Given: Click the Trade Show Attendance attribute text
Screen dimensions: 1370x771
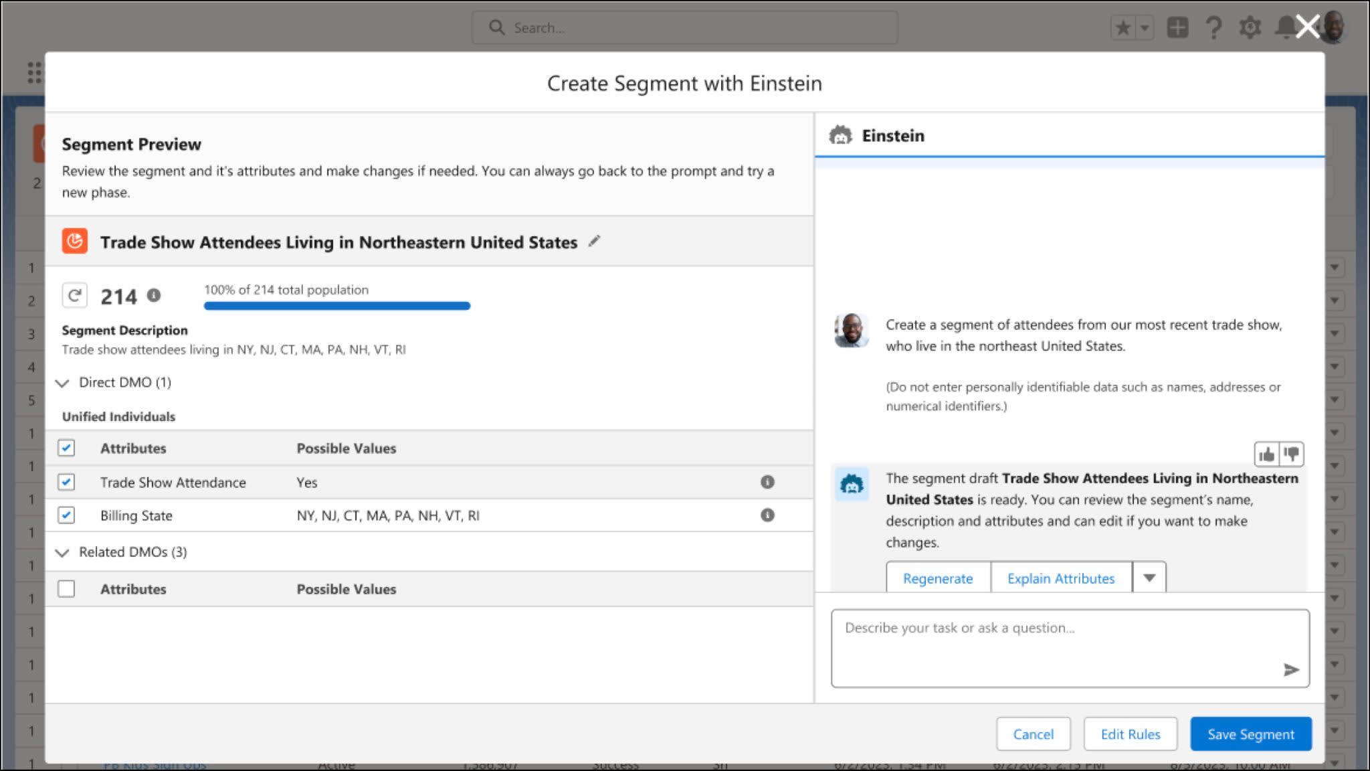Looking at the screenshot, I should pos(173,483).
